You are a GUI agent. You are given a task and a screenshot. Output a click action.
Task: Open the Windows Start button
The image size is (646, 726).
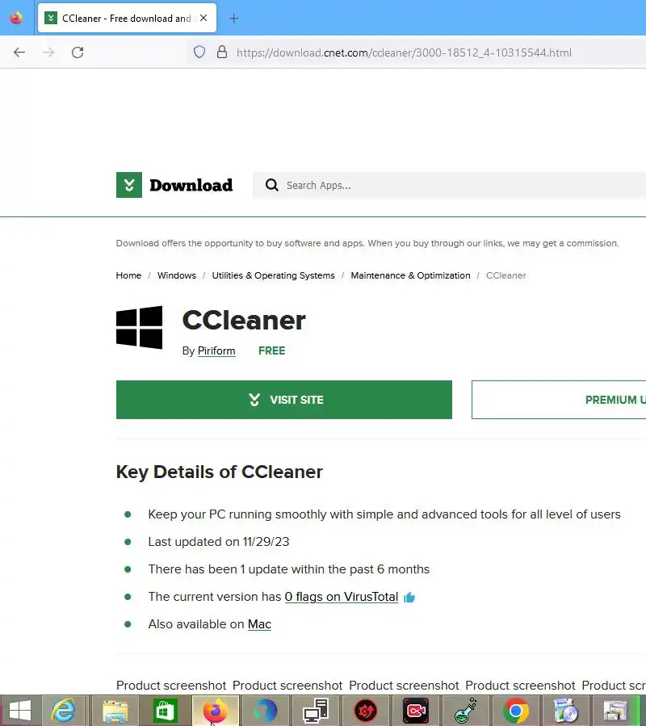point(20,711)
